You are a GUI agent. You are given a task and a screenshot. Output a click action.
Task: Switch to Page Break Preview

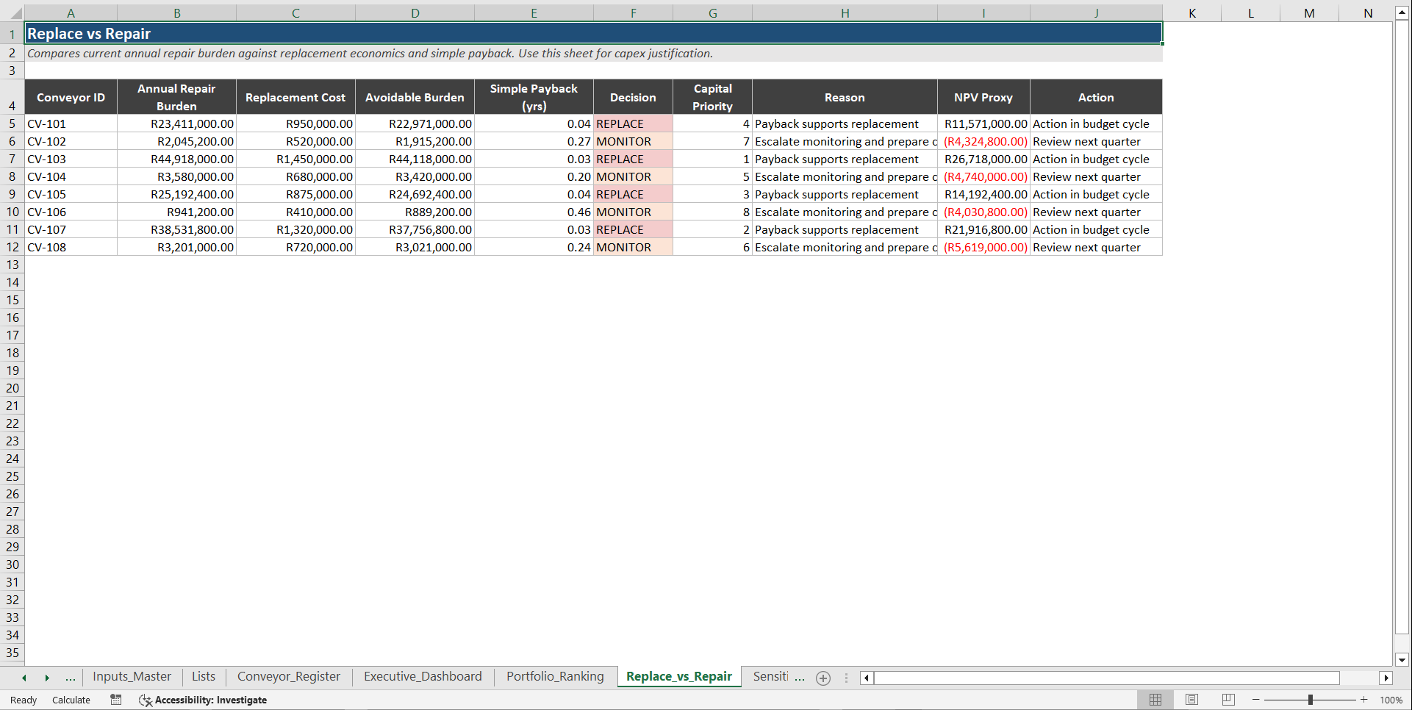pyautogui.click(x=1228, y=700)
